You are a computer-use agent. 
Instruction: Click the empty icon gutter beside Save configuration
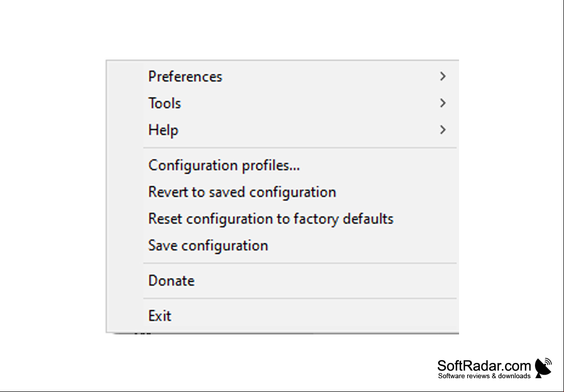(125, 245)
